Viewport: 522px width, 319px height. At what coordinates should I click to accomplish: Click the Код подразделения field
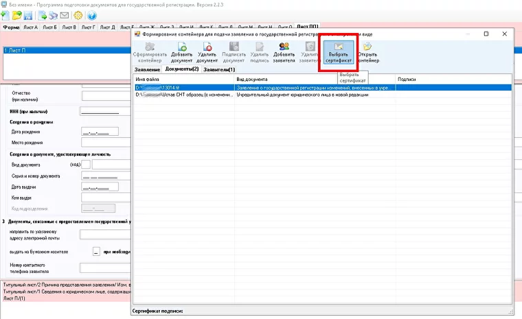pyautogui.click(x=98, y=209)
